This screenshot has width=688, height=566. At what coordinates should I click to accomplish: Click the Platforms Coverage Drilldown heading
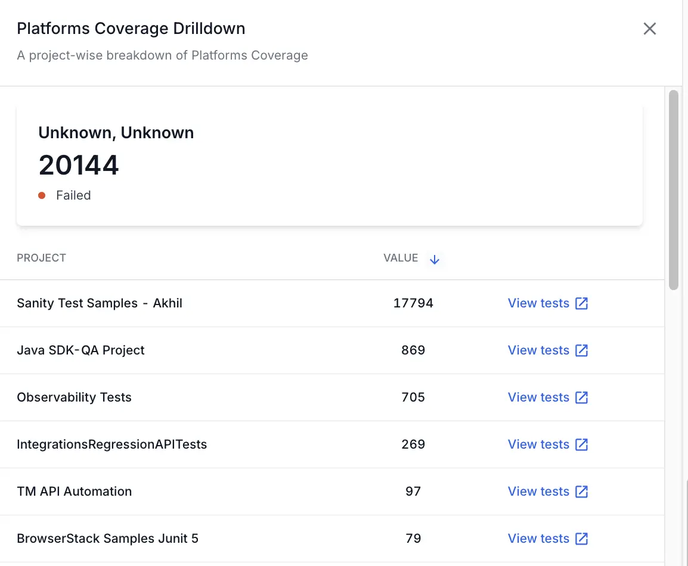tap(131, 29)
